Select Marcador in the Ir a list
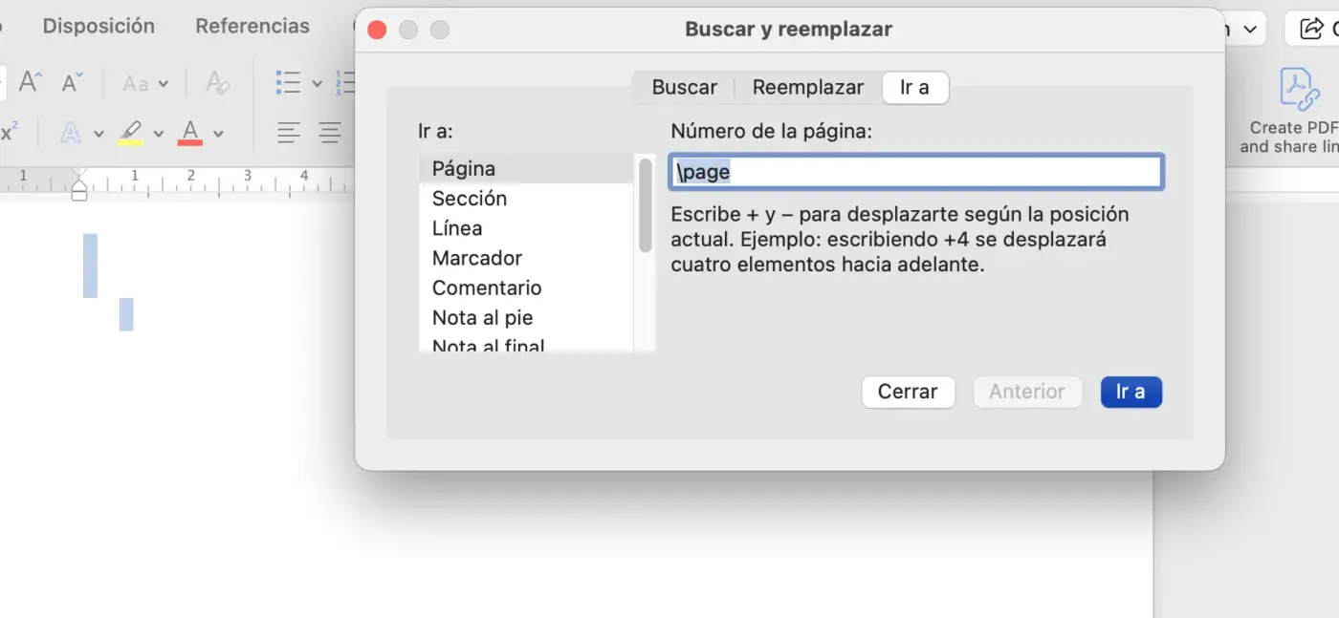Image resolution: width=1339 pixels, height=618 pixels. click(x=476, y=258)
